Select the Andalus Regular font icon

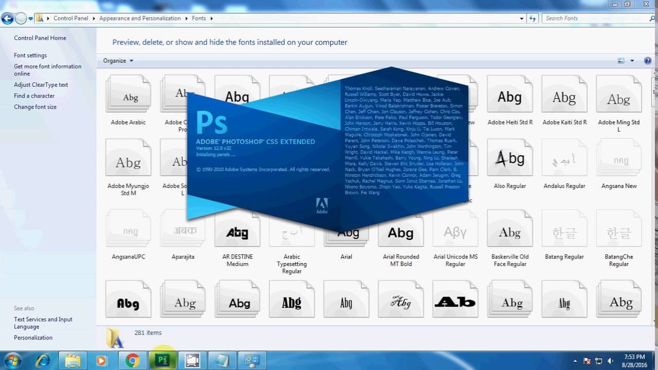coord(564,158)
